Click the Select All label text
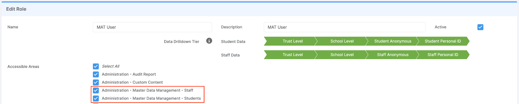Image resolution: width=519 pixels, height=104 pixels. (x=111, y=66)
